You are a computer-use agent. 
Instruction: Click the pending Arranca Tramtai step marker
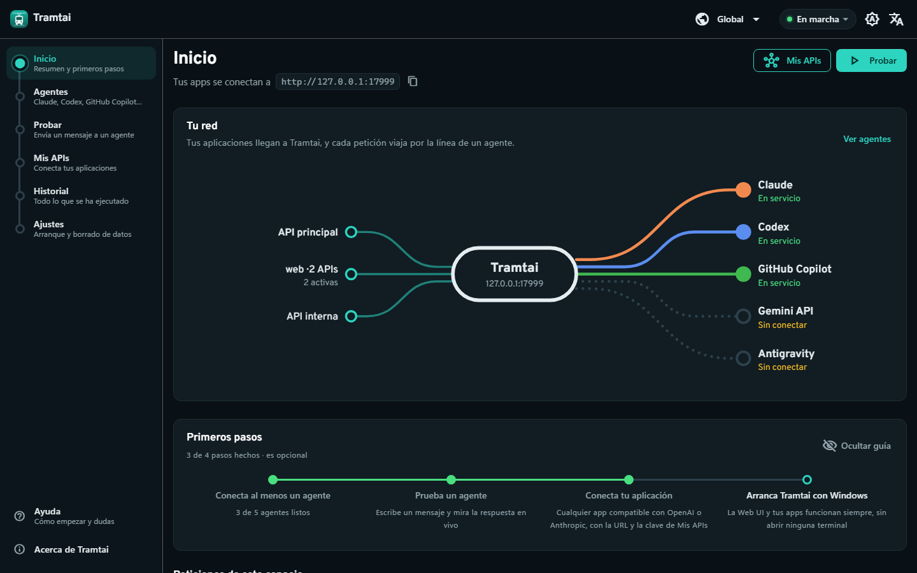tap(807, 479)
